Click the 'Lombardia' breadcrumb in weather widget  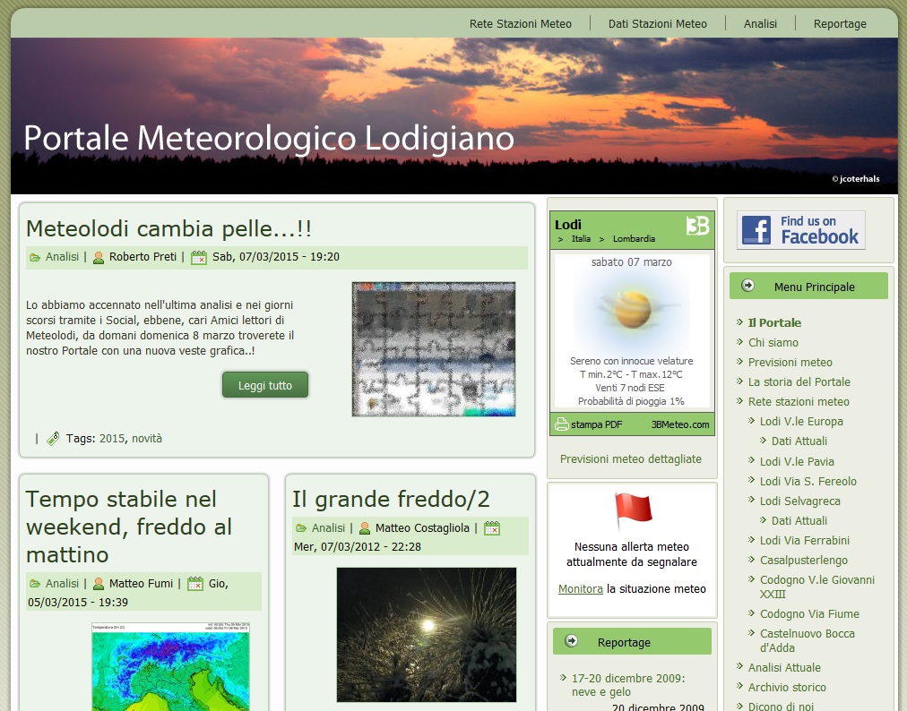(634, 239)
